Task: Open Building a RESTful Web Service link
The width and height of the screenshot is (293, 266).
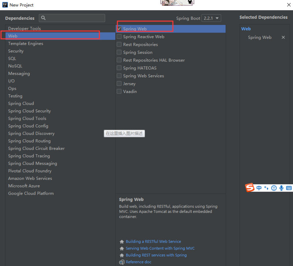Action: tap(153, 241)
